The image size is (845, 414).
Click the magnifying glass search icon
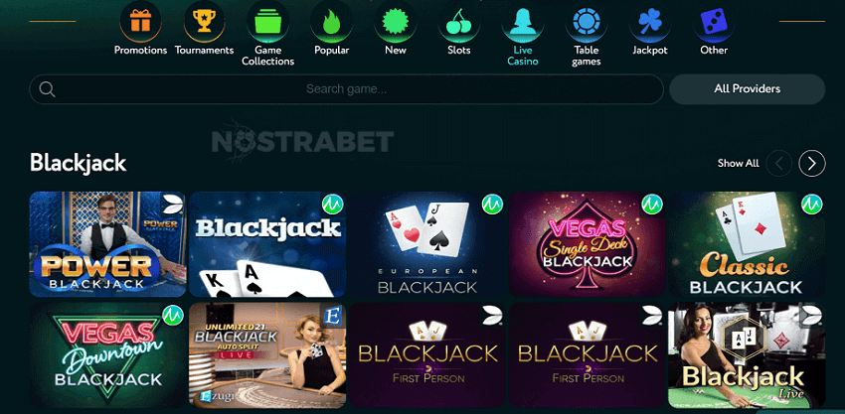coord(48,89)
